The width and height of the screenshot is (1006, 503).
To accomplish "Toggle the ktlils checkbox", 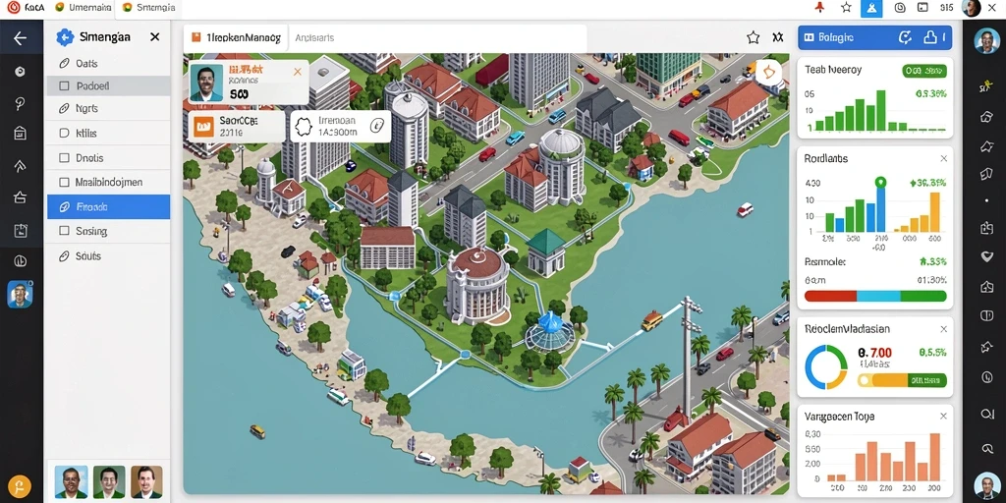I will pos(64,134).
